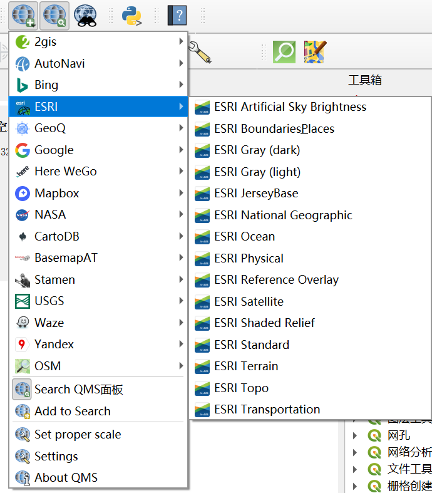
Task: Open the Google submenu
Action: 99,150
